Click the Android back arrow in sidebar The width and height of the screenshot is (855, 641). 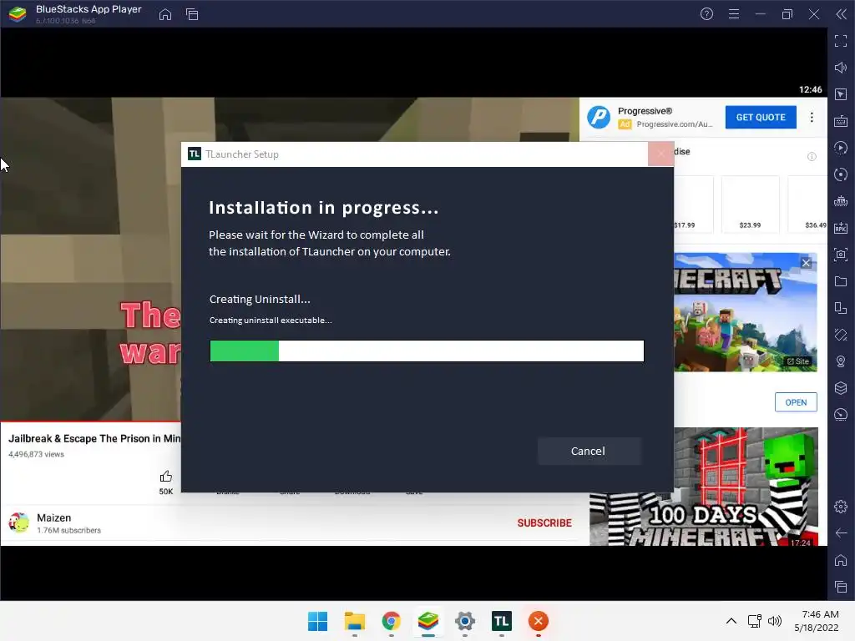point(841,533)
